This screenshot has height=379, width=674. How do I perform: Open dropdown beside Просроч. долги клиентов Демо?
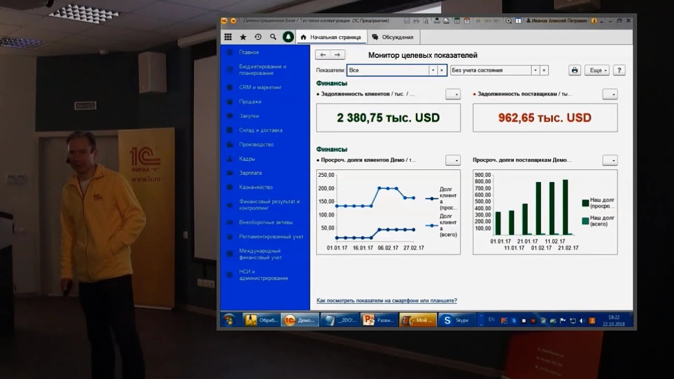tap(453, 160)
